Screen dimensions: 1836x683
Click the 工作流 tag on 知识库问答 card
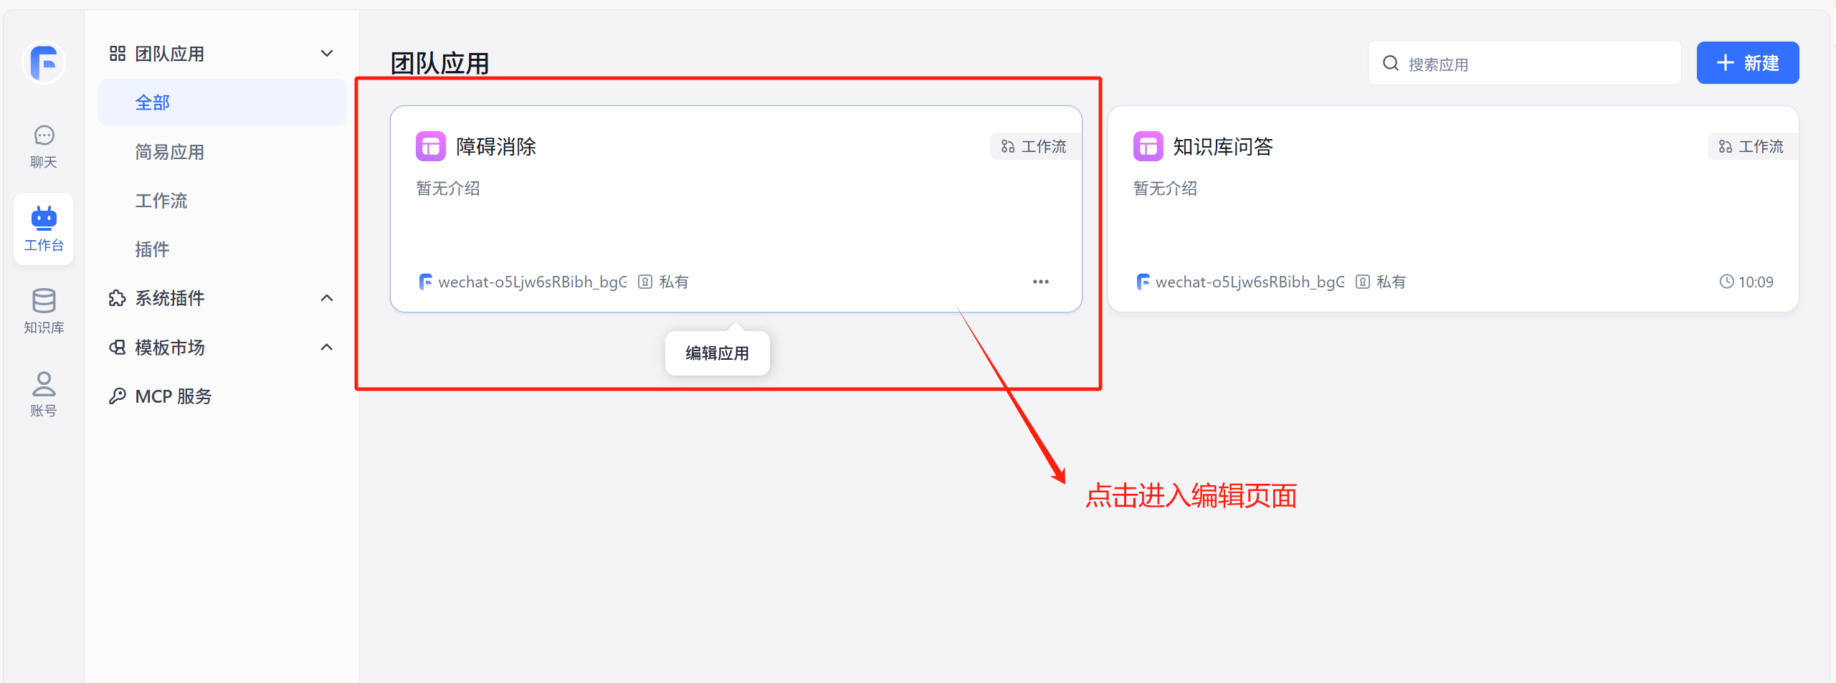click(x=1751, y=145)
